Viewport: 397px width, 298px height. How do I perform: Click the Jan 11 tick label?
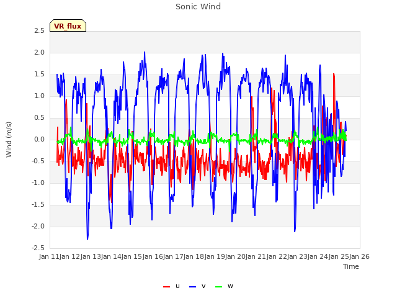[x=49, y=256]
